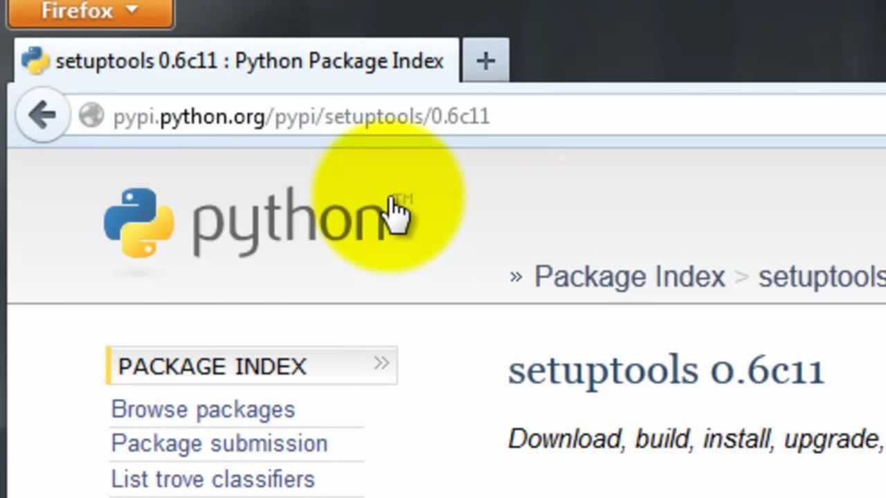The image size is (886, 498).
Task: Click the » symbol before Package Index breadcrumb
Action: [x=516, y=277]
